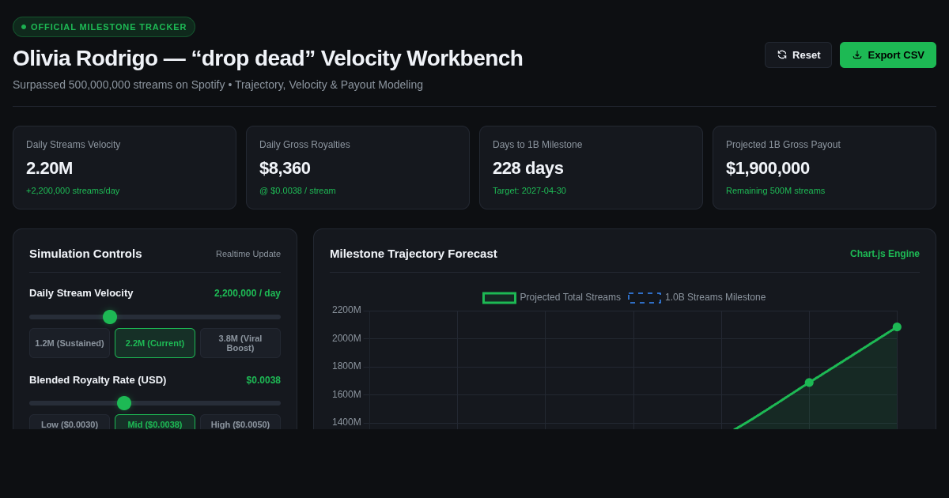Click the Reset button
This screenshot has width=949, height=498.
click(798, 55)
